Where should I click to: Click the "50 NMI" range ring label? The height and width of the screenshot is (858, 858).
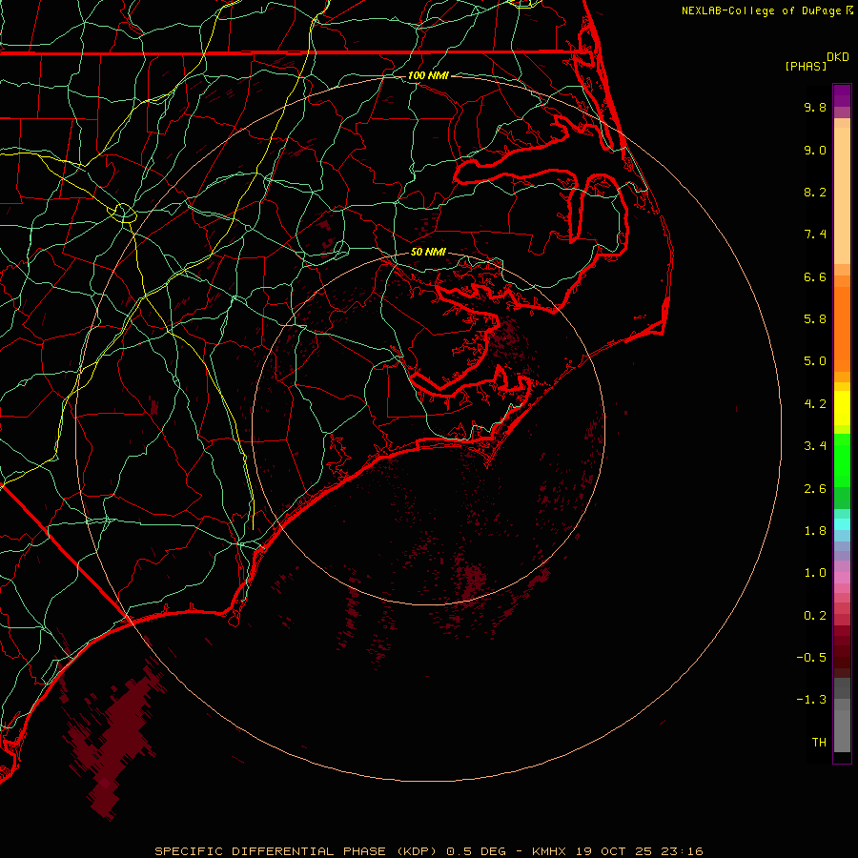428,253
